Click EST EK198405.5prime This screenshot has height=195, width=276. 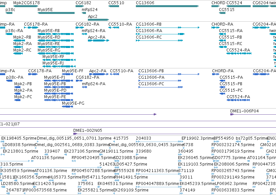19,138
